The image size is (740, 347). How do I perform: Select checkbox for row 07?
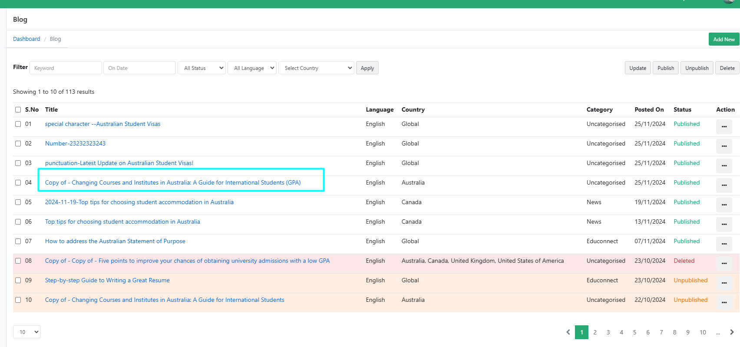pyautogui.click(x=18, y=241)
